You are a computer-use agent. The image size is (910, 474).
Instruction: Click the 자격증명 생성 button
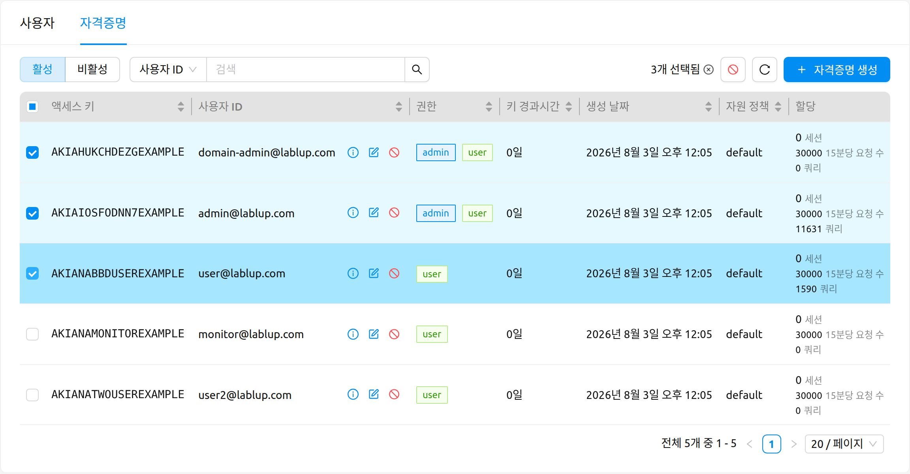point(837,70)
